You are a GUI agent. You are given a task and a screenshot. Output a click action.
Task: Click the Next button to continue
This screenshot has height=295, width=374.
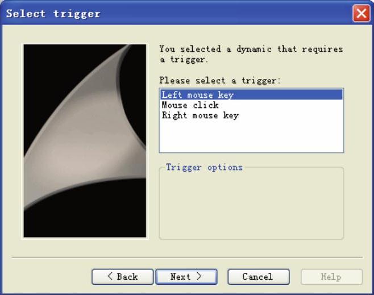[x=186, y=277]
